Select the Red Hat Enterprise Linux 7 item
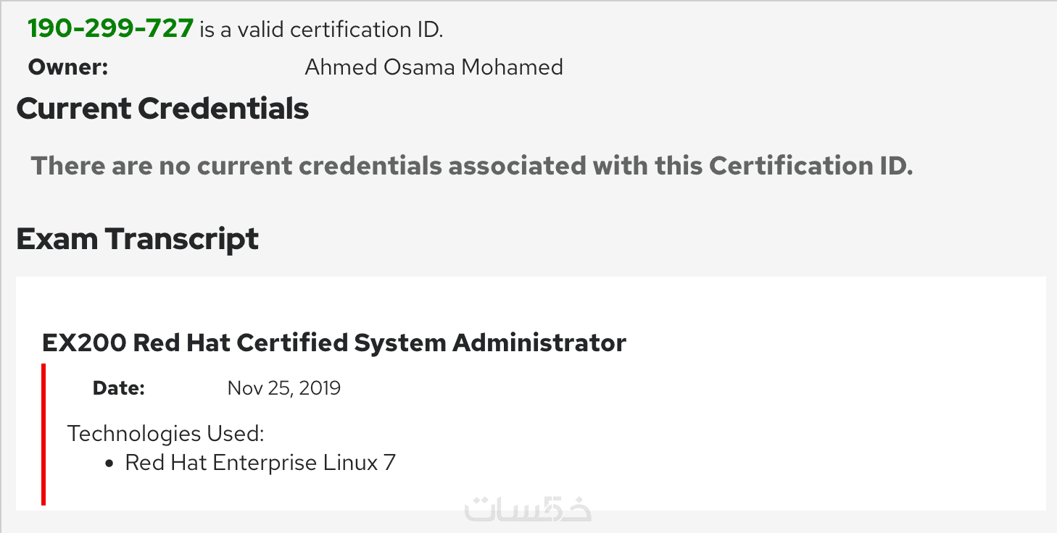Viewport: 1057px width, 533px height. coord(260,463)
